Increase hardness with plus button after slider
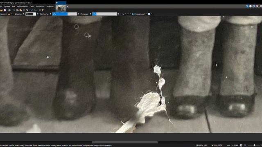 coord(78,14)
